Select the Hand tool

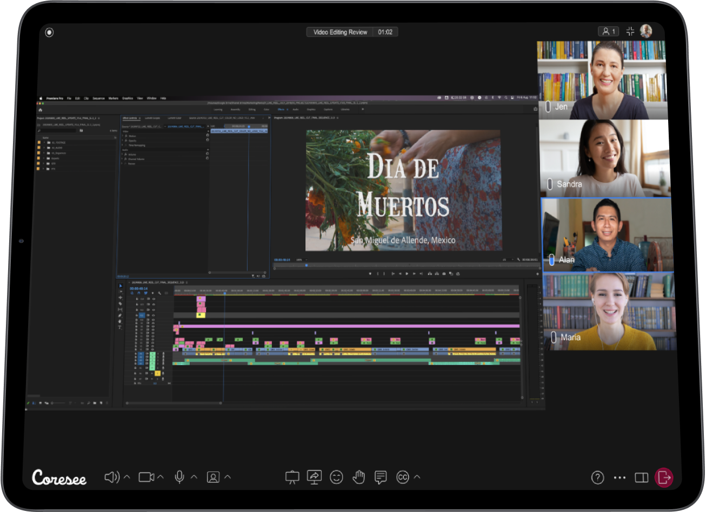click(x=120, y=321)
